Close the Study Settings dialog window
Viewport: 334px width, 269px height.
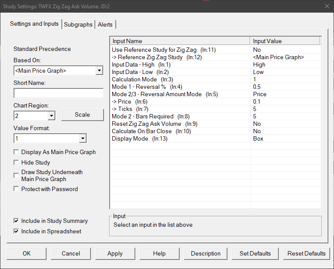click(x=326, y=6)
